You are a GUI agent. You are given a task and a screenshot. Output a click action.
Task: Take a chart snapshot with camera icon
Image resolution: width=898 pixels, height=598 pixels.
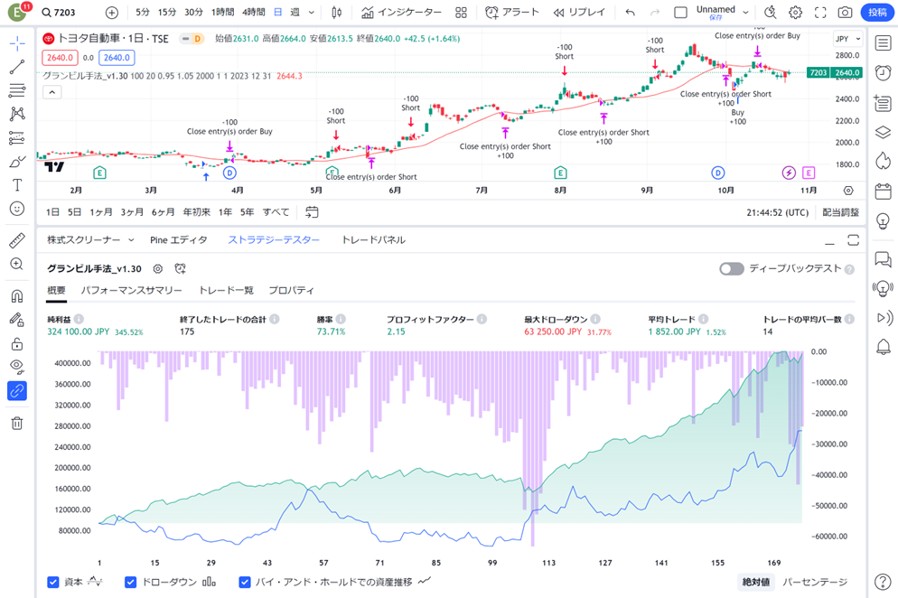(845, 13)
